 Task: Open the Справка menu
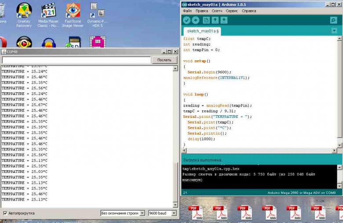click(x=249, y=11)
